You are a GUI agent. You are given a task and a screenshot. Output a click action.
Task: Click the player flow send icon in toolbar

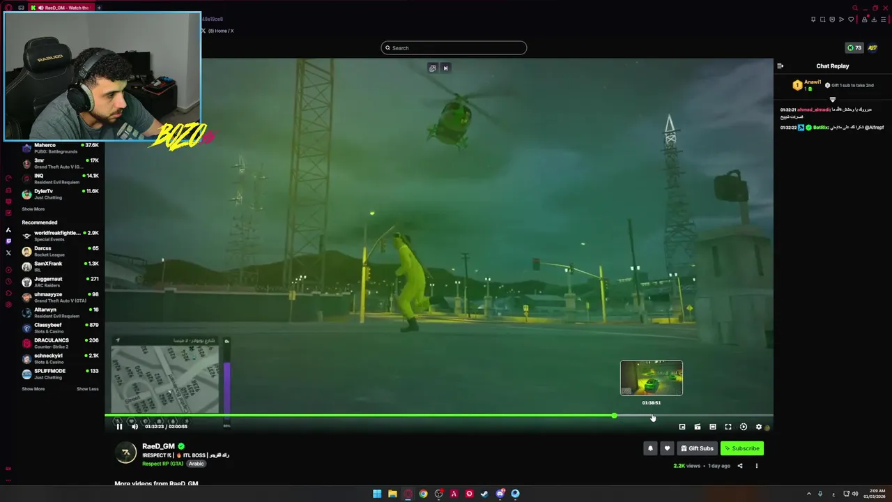tap(842, 20)
